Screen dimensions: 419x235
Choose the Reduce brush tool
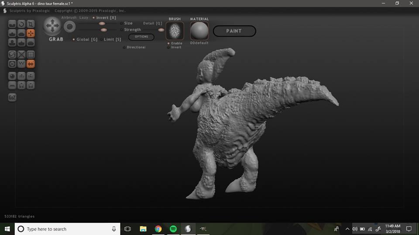12,55
